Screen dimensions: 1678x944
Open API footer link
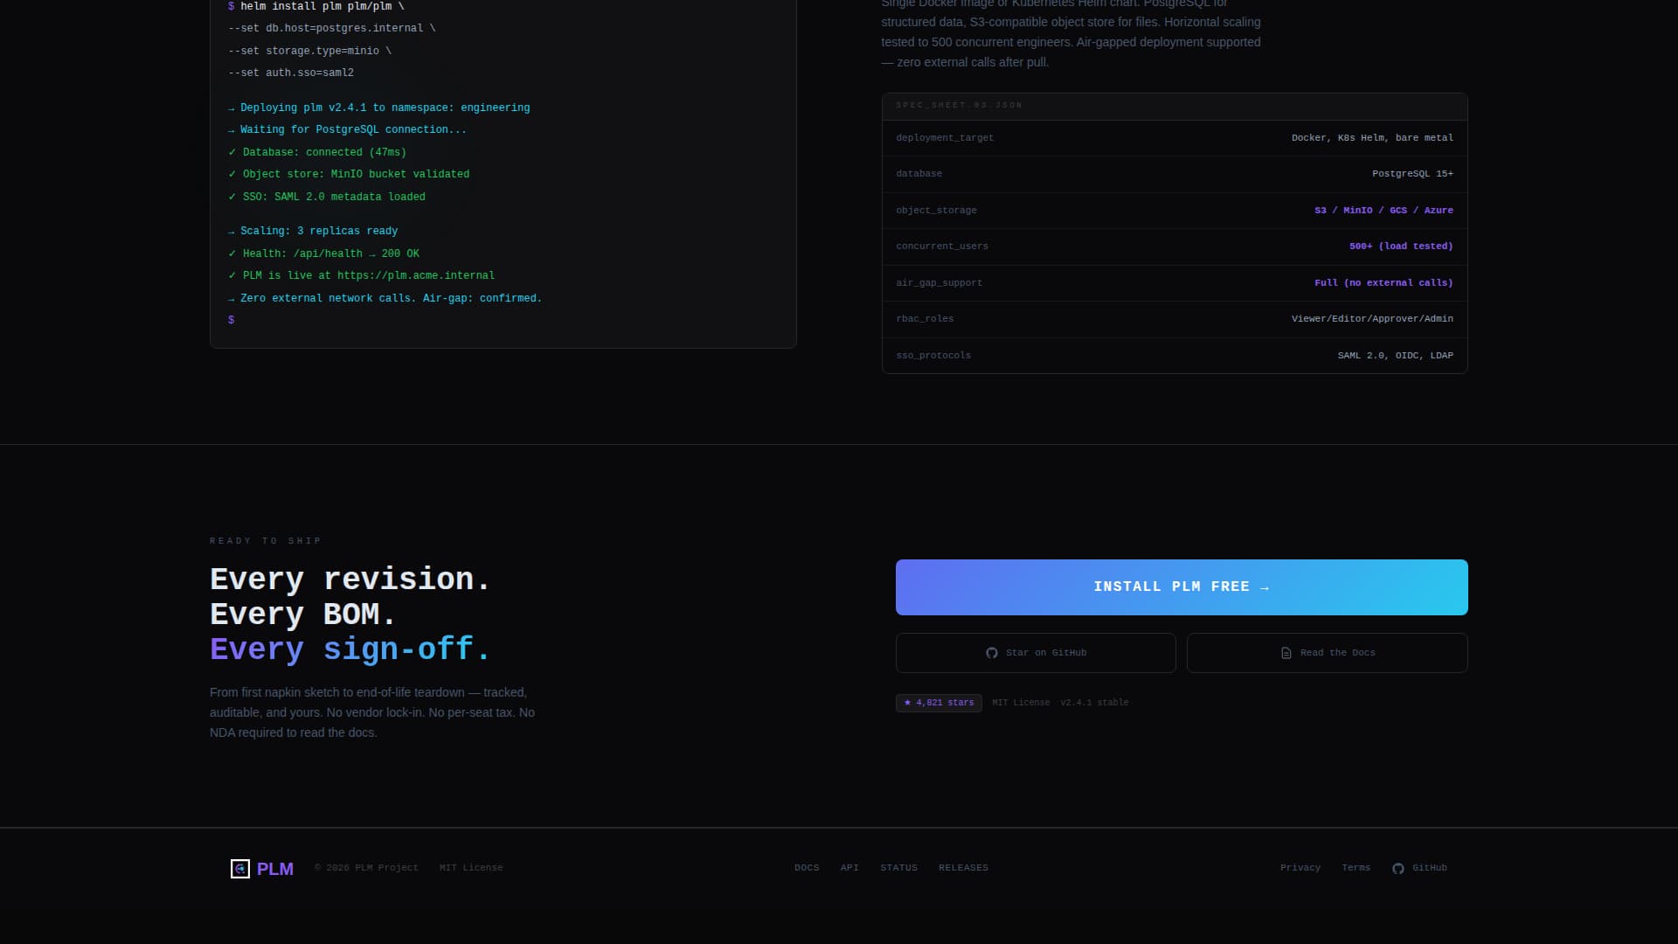[849, 868]
